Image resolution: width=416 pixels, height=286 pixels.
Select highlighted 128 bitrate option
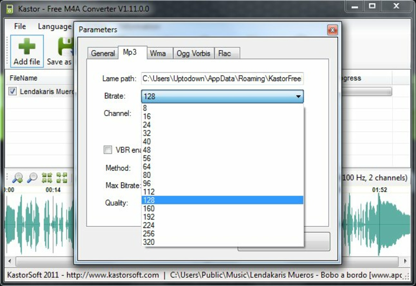[222, 200]
